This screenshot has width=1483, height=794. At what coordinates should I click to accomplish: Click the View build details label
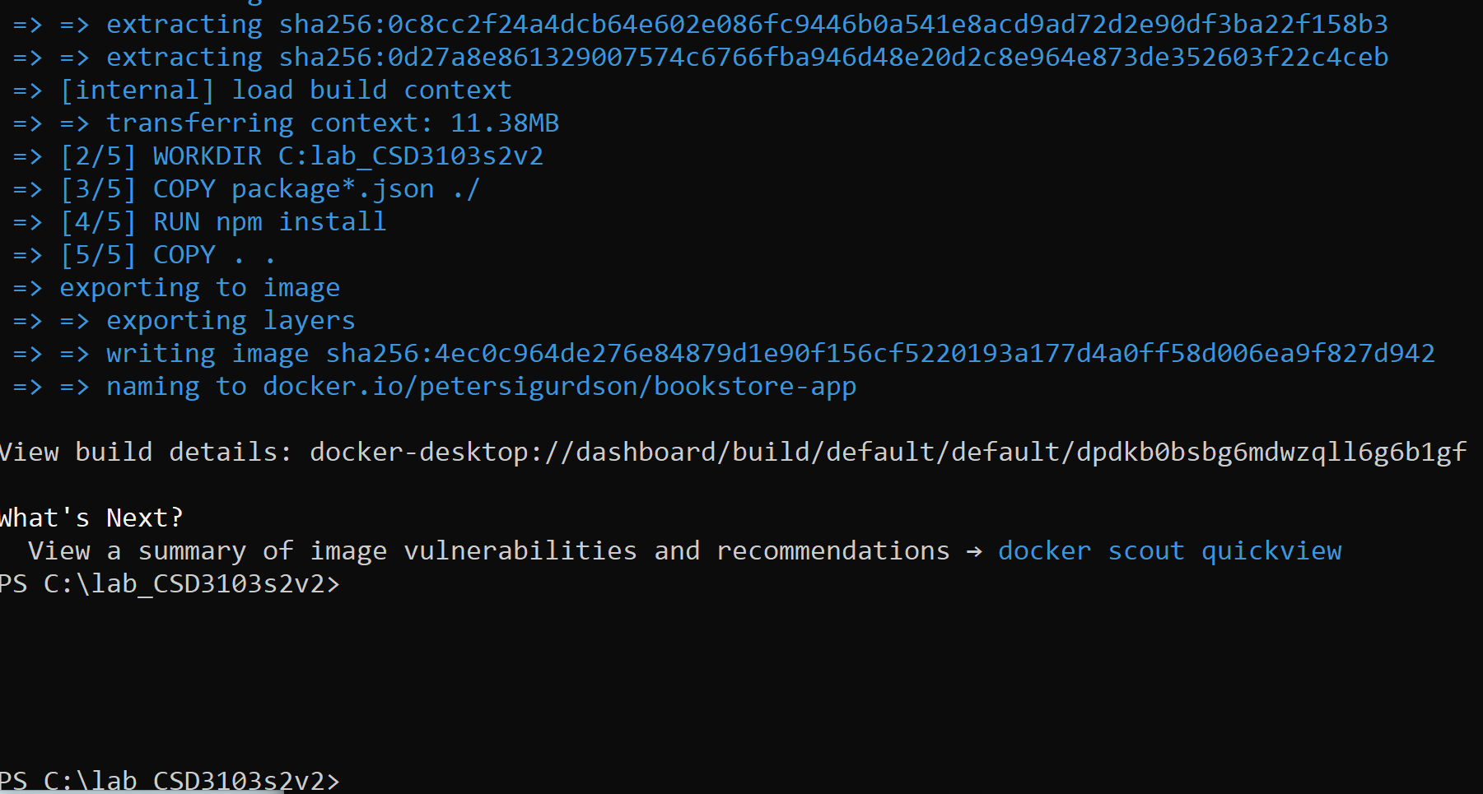pyautogui.click(x=145, y=452)
